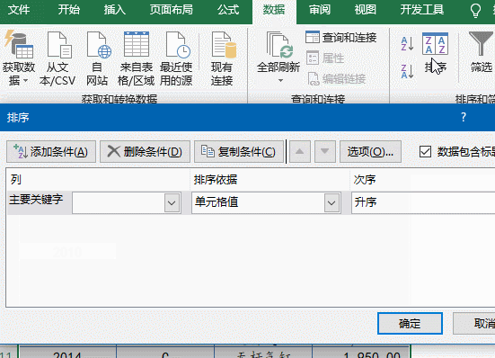Click the 从文本/CSV import icon
The image size is (495, 358).
tap(59, 45)
